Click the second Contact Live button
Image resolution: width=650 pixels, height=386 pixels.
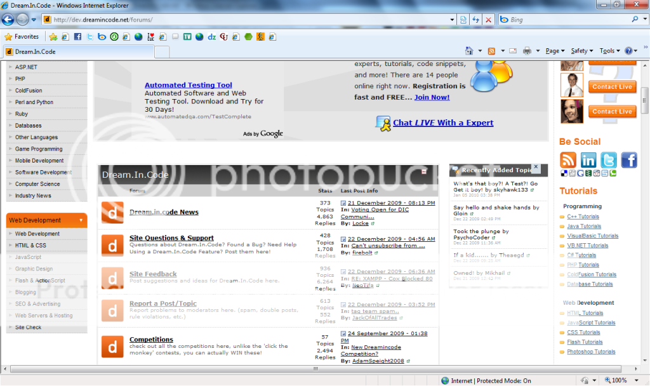pyautogui.click(x=612, y=112)
